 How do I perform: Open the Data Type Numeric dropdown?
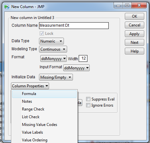coord(51,41)
